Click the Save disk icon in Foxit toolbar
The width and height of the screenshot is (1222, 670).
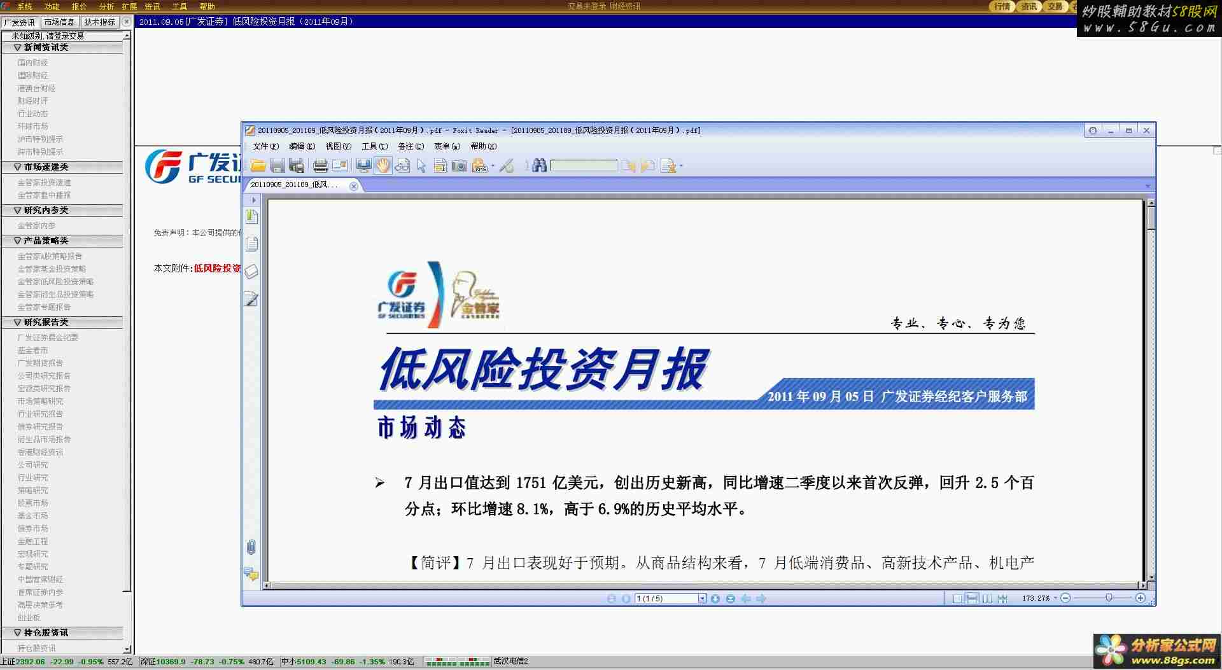(x=277, y=166)
